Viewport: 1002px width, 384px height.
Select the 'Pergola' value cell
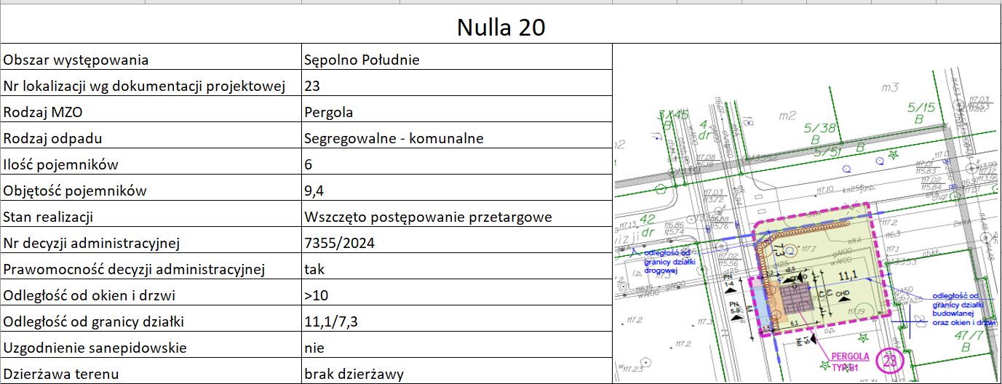pyautogui.click(x=456, y=112)
